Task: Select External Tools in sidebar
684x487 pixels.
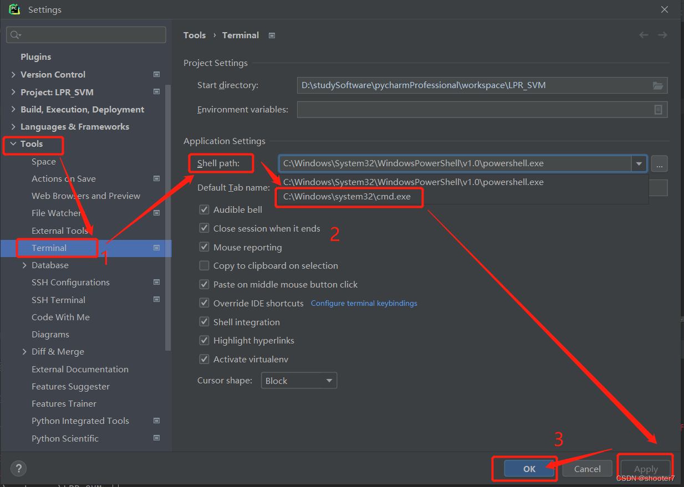Action: pyautogui.click(x=60, y=230)
